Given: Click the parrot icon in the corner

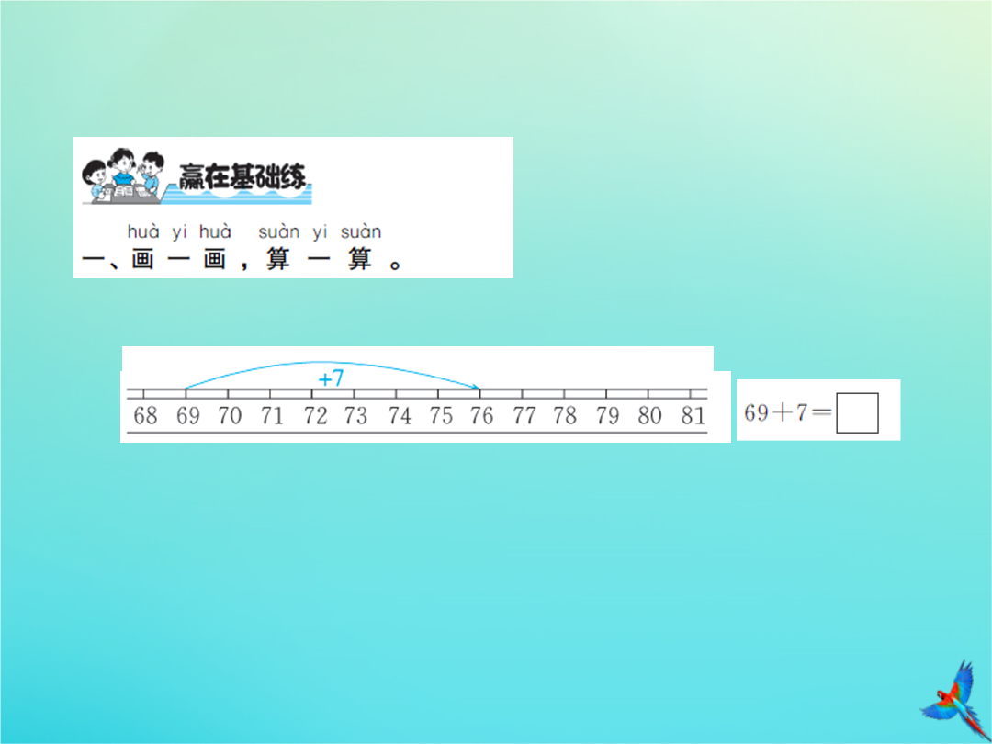Looking at the screenshot, I should click(x=953, y=700).
